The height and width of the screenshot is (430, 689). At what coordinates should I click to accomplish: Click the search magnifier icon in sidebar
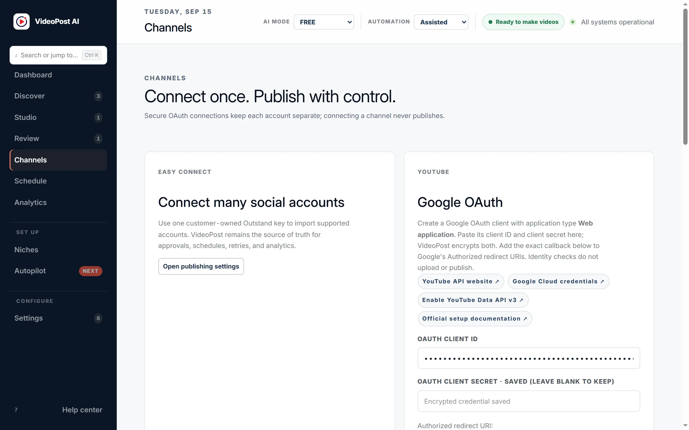(x=16, y=55)
